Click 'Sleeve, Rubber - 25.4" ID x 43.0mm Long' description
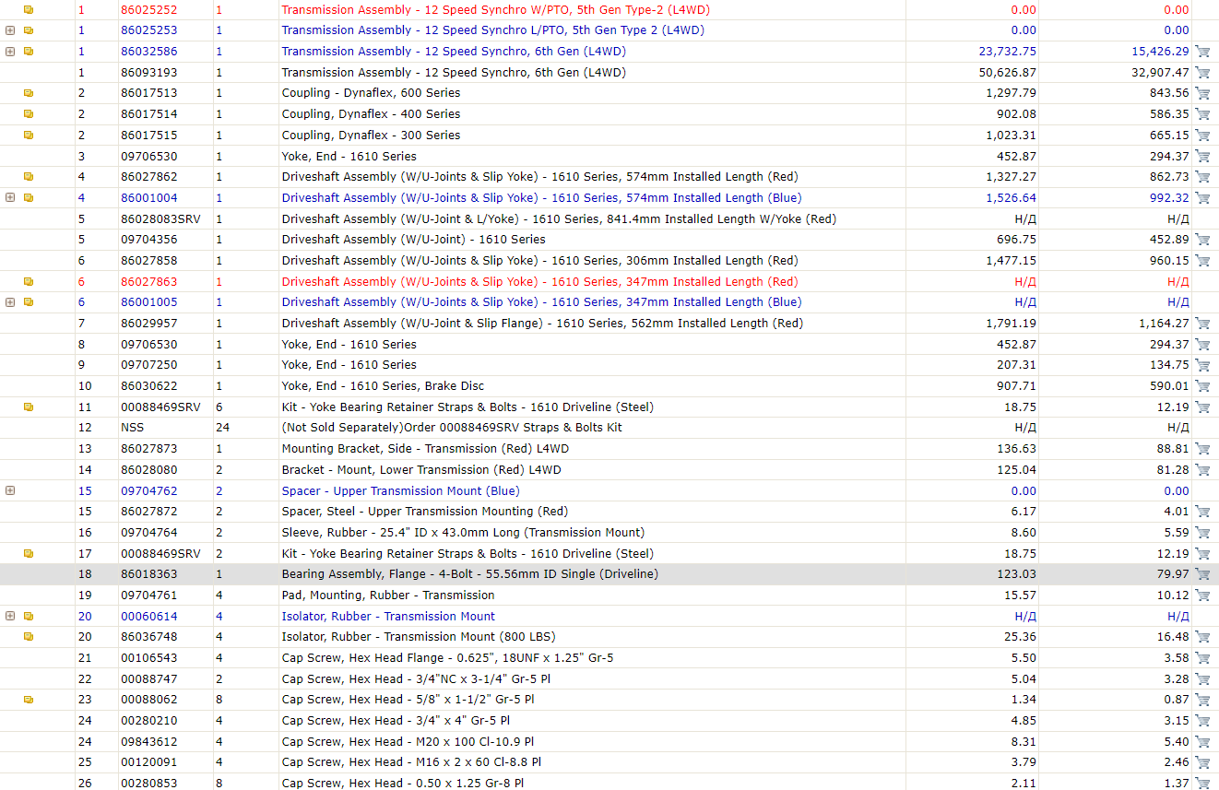 (x=463, y=533)
